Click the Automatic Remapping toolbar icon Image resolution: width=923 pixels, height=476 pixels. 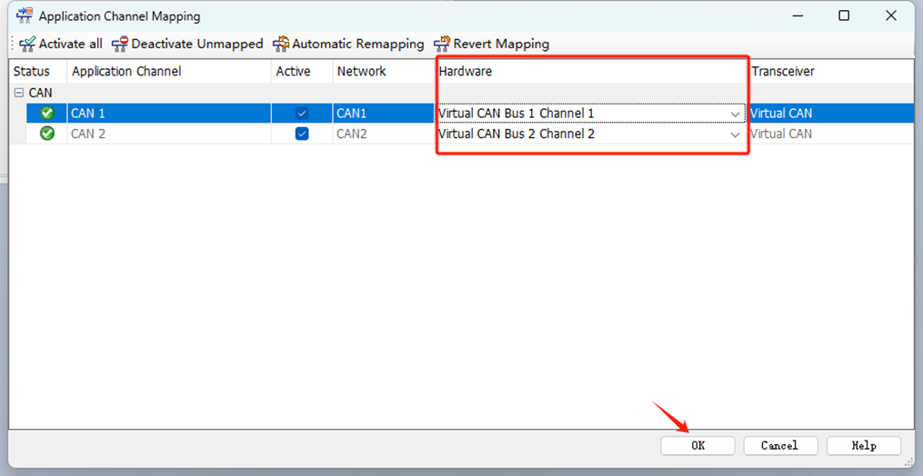281,44
